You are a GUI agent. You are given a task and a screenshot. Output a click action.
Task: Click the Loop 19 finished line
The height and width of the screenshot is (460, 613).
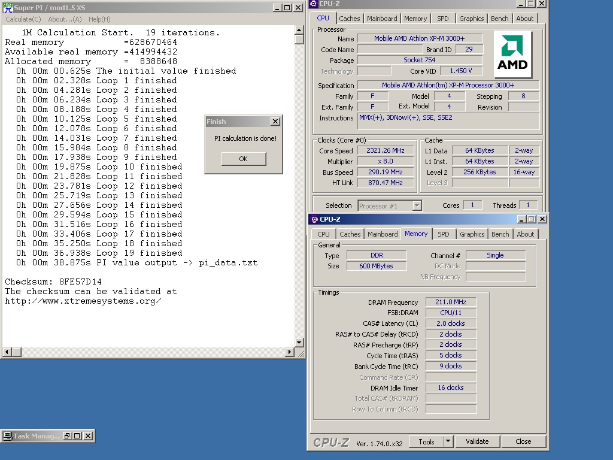(x=99, y=253)
